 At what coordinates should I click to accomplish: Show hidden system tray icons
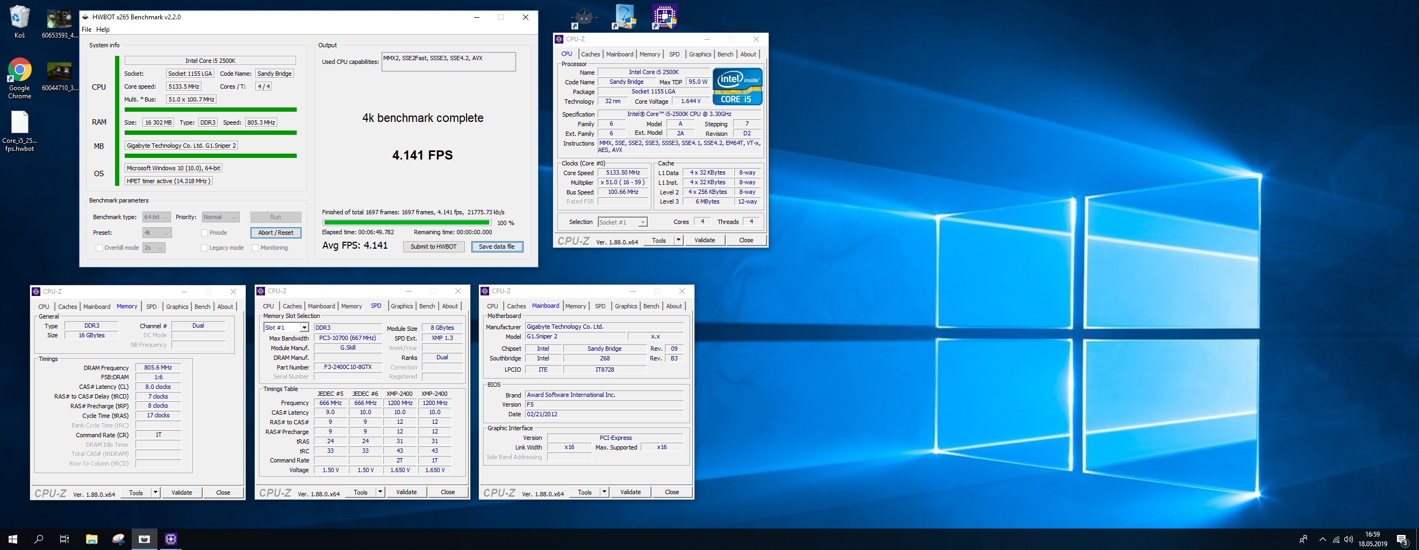1322,540
